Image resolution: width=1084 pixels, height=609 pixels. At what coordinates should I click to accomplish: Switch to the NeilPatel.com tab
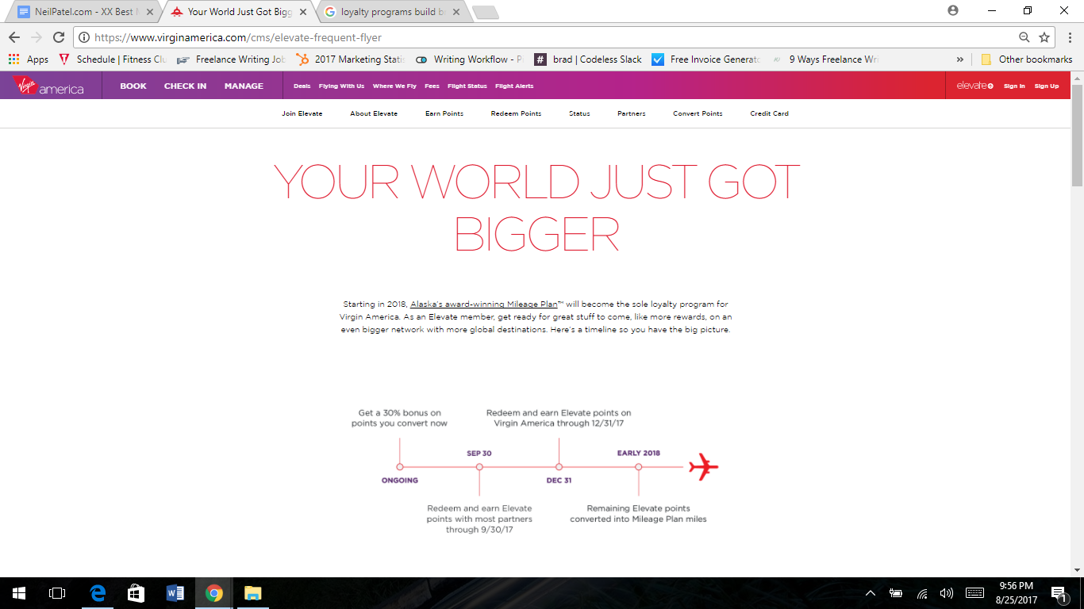point(84,12)
